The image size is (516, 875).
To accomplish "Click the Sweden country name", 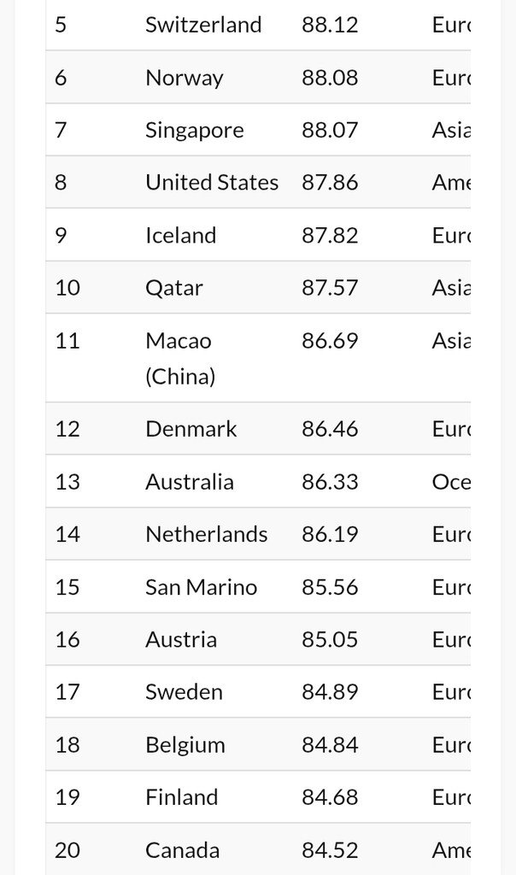I will pos(184,692).
